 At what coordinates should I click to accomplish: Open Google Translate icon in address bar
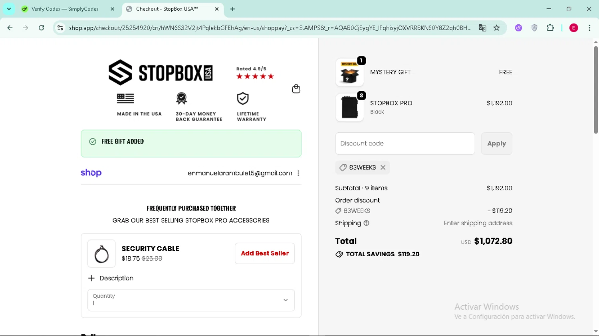[x=482, y=28]
